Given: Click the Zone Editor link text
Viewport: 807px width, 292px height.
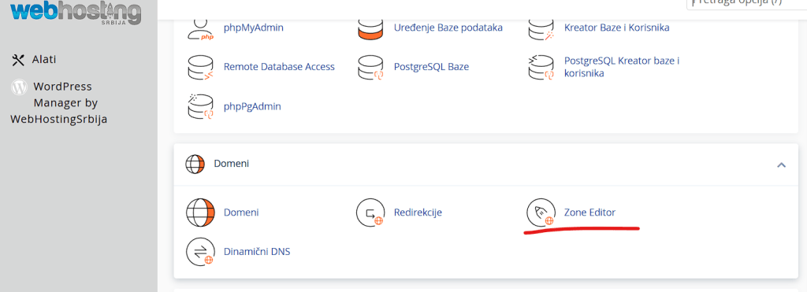Looking at the screenshot, I should click(x=589, y=213).
